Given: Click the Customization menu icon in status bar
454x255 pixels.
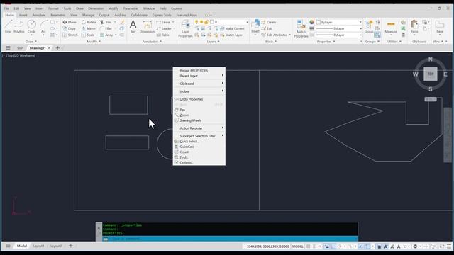Looking at the screenshot, I should 449,246.
